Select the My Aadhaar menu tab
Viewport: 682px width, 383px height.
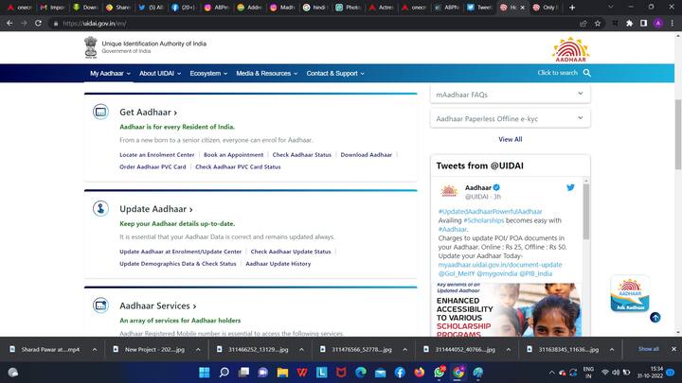(109, 73)
